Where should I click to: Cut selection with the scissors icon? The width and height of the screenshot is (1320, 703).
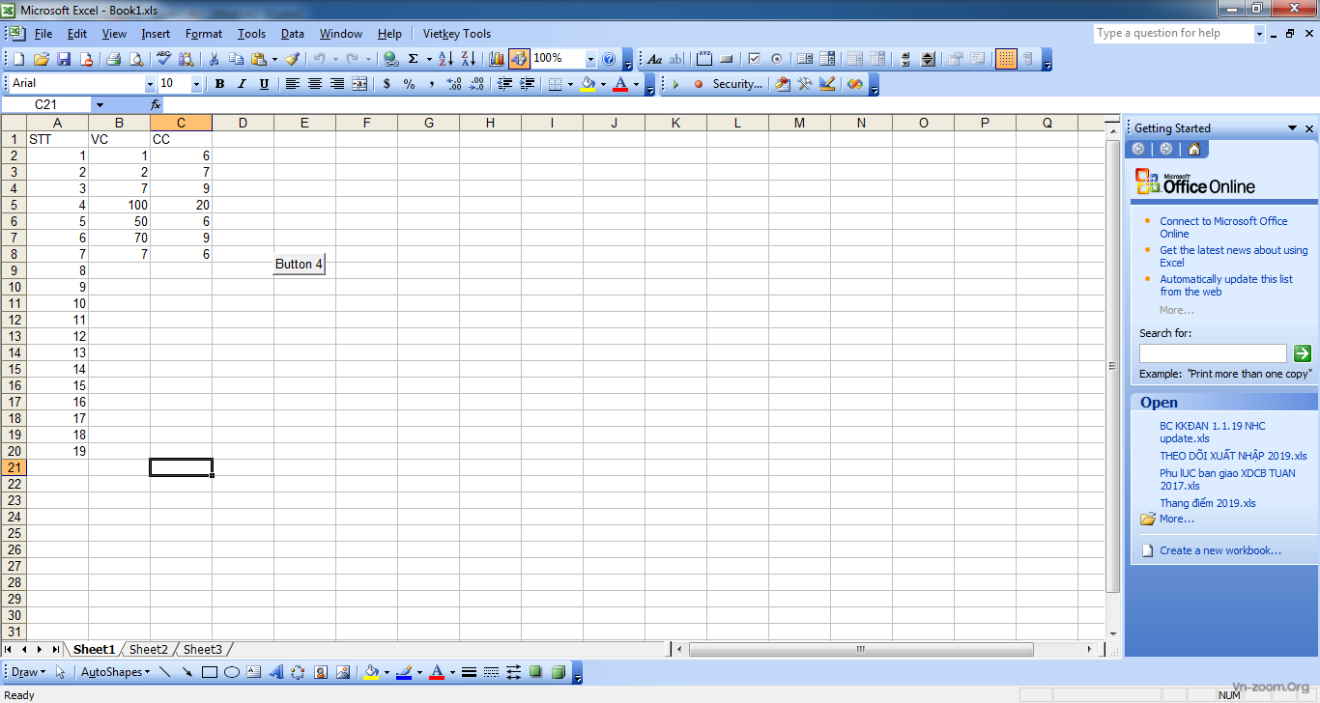tap(214, 59)
